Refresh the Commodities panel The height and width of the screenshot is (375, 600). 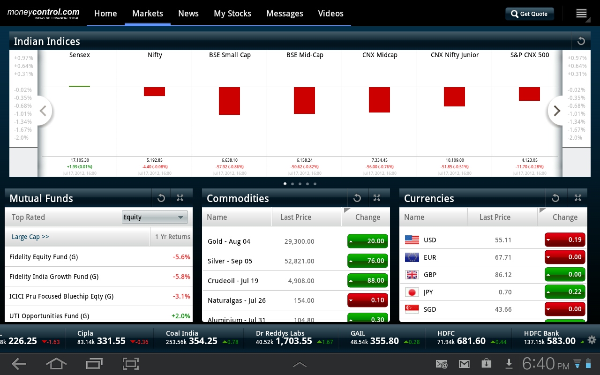(x=357, y=198)
